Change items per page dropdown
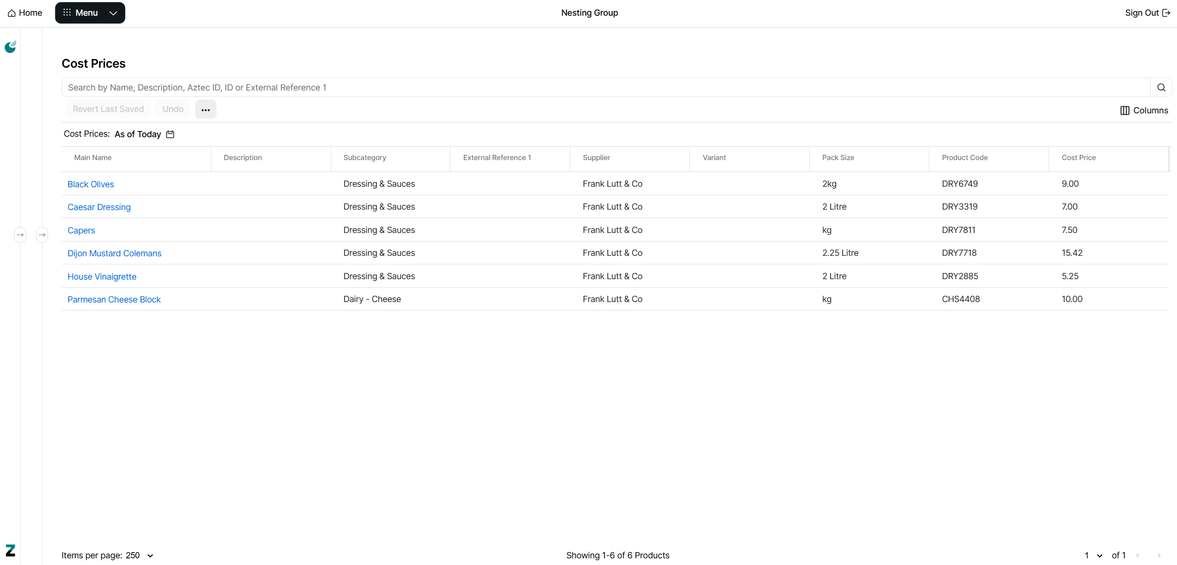1177x565 pixels. pyautogui.click(x=139, y=555)
